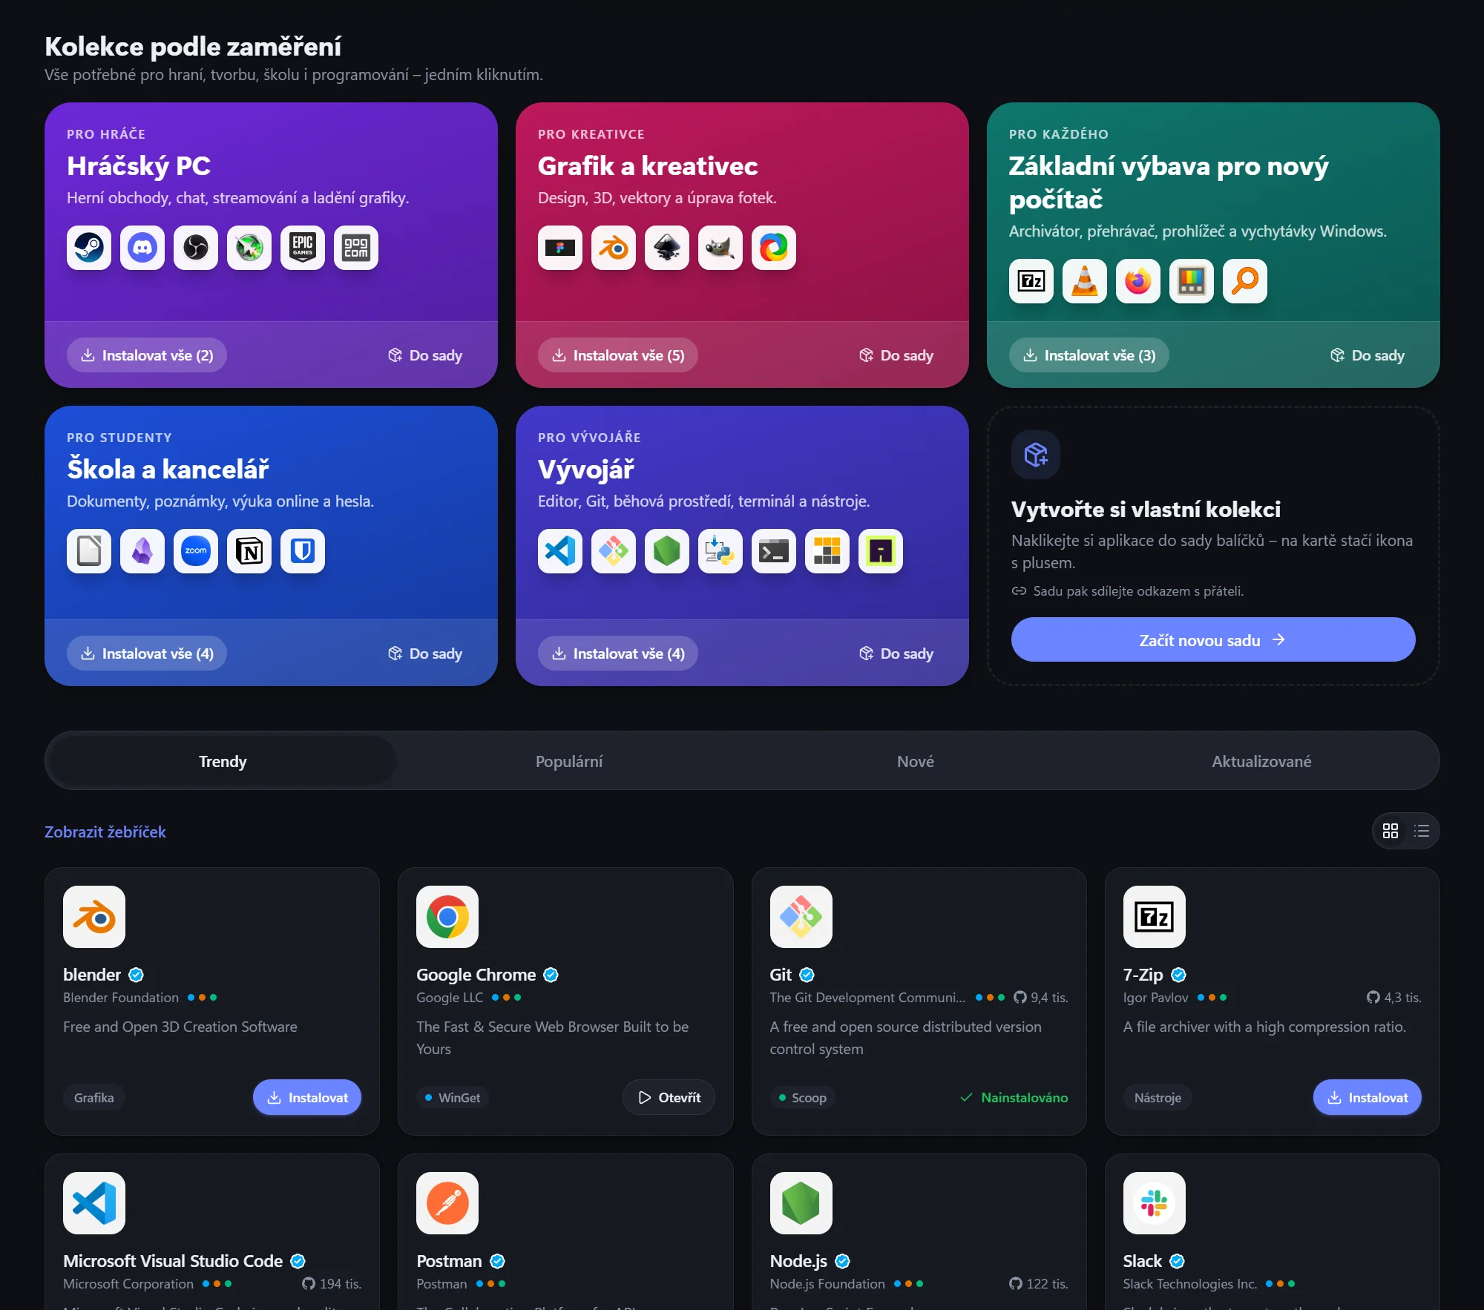Image resolution: width=1484 pixels, height=1310 pixels.
Task: Click Instalovat vše (2) for Hráčský PC
Action: pos(147,355)
